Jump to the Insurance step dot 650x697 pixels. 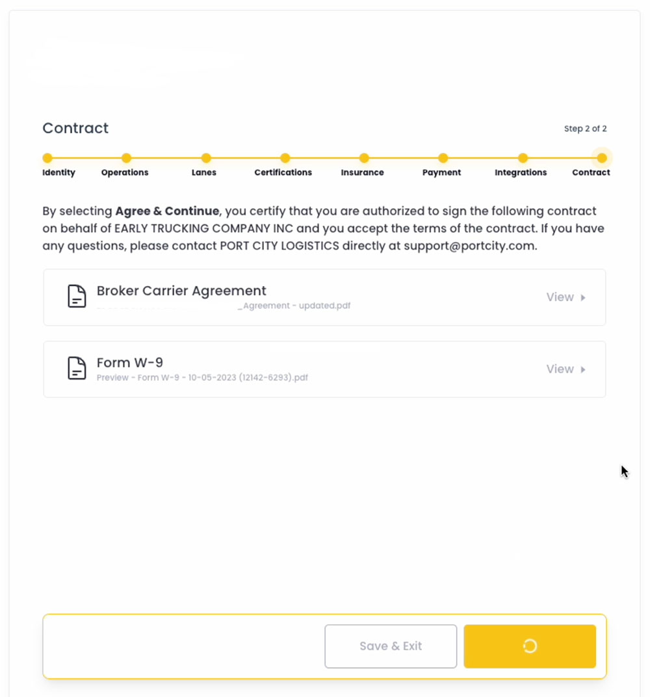(x=364, y=158)
